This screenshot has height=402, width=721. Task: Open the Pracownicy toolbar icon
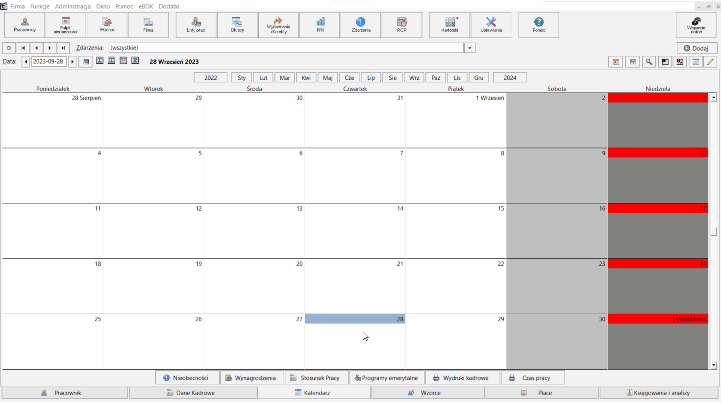[25, 25]
